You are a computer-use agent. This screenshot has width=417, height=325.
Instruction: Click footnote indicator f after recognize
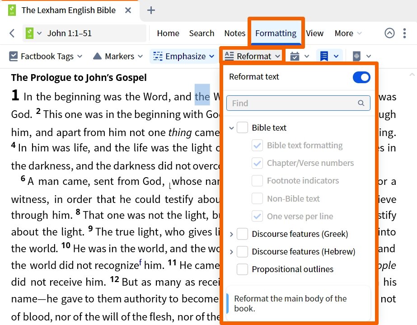(141, 262)
